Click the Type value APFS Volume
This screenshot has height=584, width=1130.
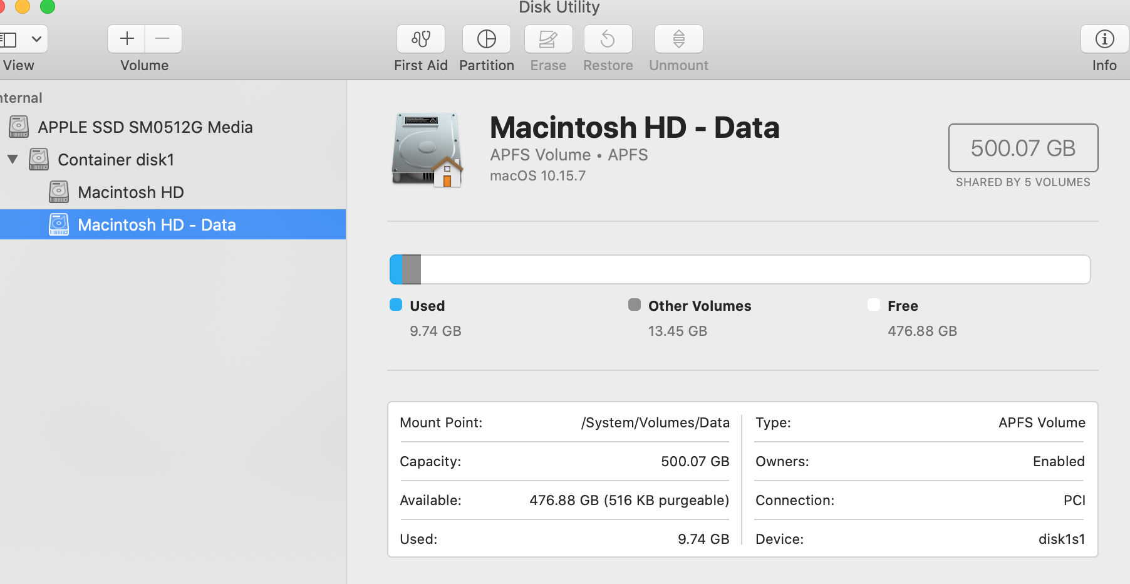[1042, 423]
